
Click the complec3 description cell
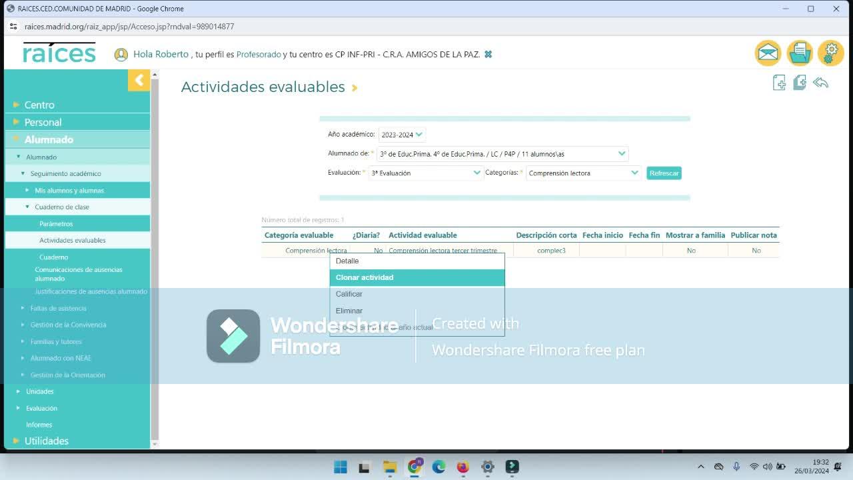tap(551, 251)
